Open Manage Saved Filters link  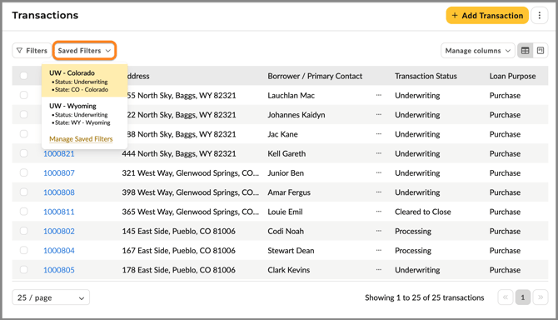click(81, 139)
